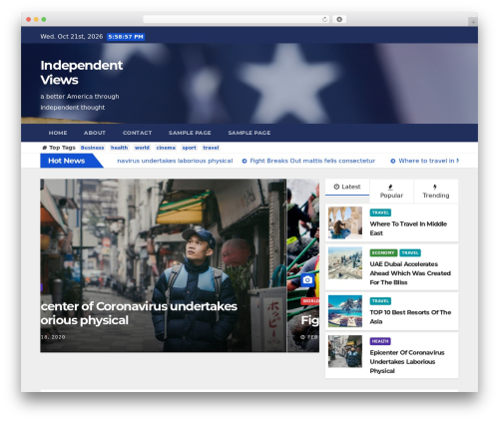
Task: Open Where to travel ticker headline
Action: 429,161
